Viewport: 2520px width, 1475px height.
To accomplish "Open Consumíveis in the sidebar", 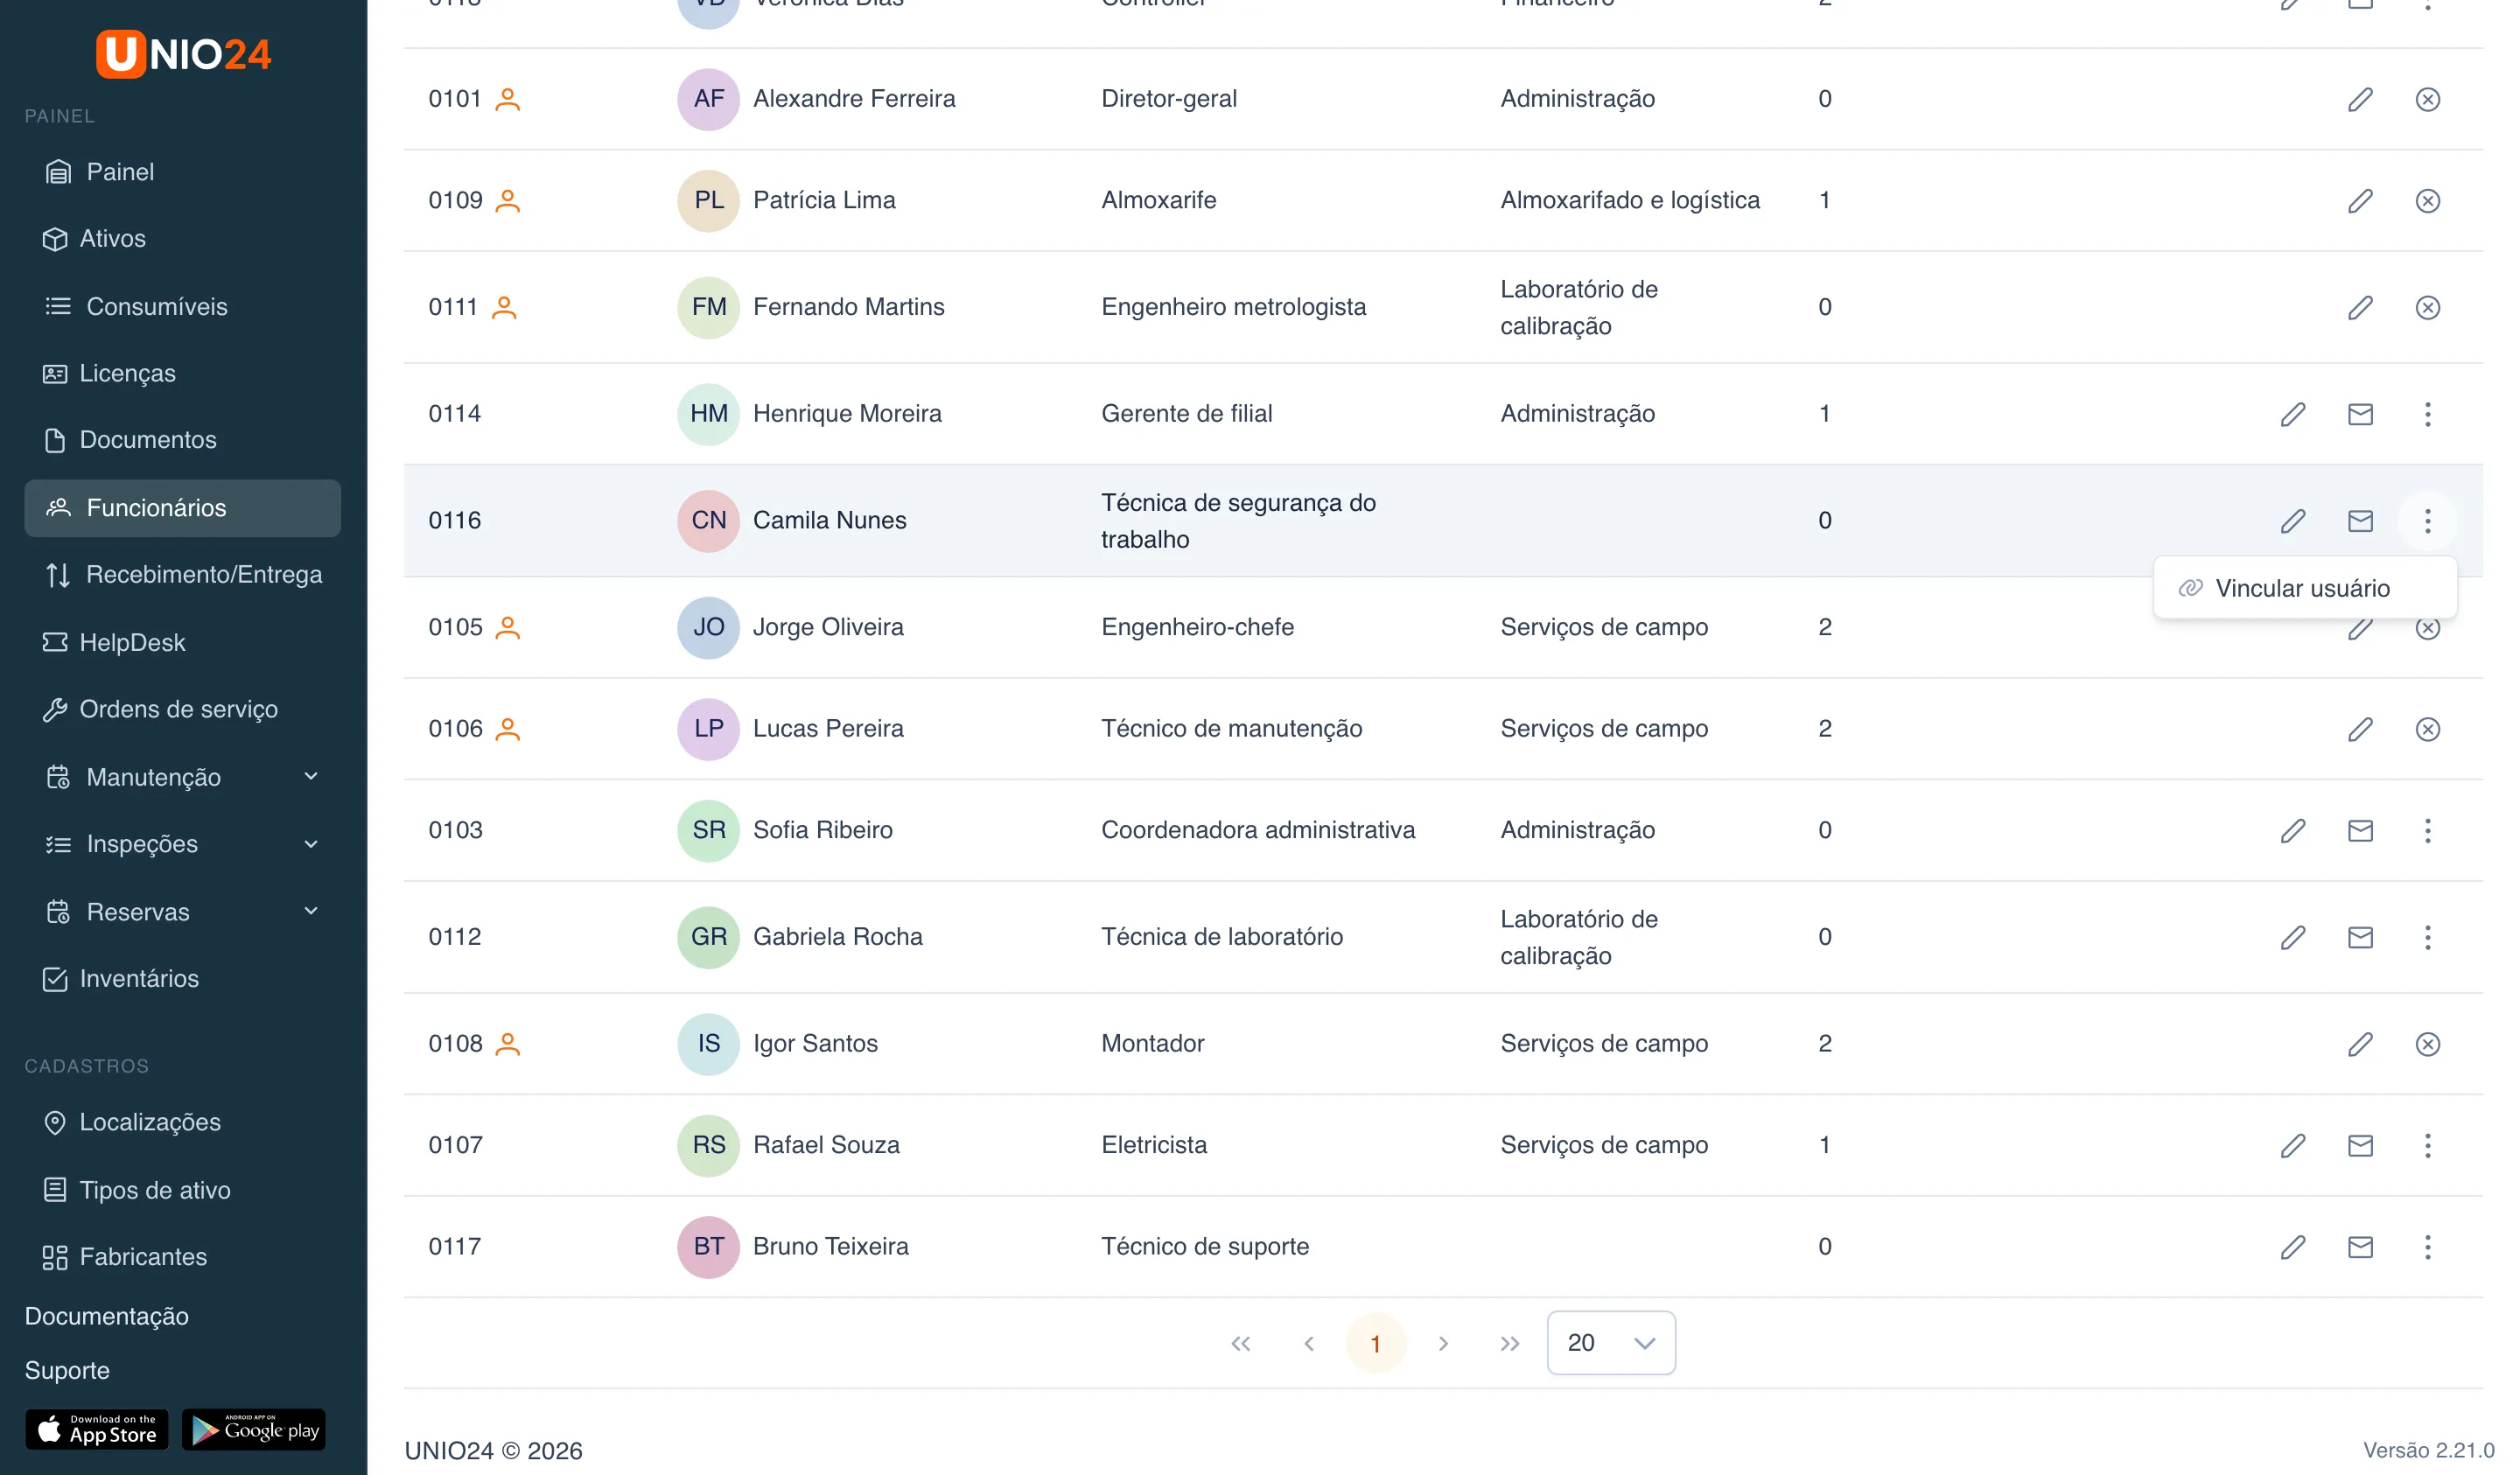I will [182, 306].
